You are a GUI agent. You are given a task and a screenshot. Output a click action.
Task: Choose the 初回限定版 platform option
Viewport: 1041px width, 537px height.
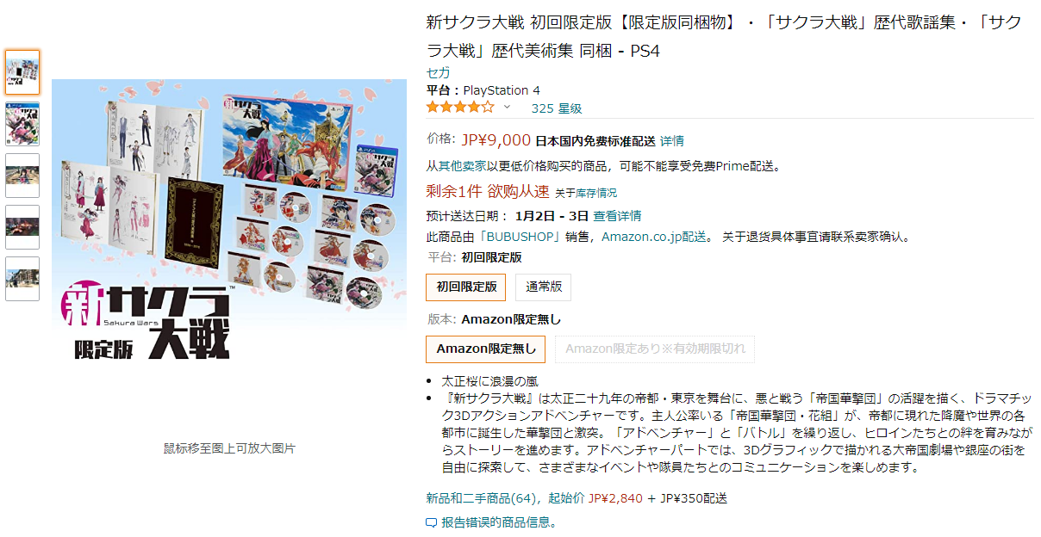[x=466, y=287]
